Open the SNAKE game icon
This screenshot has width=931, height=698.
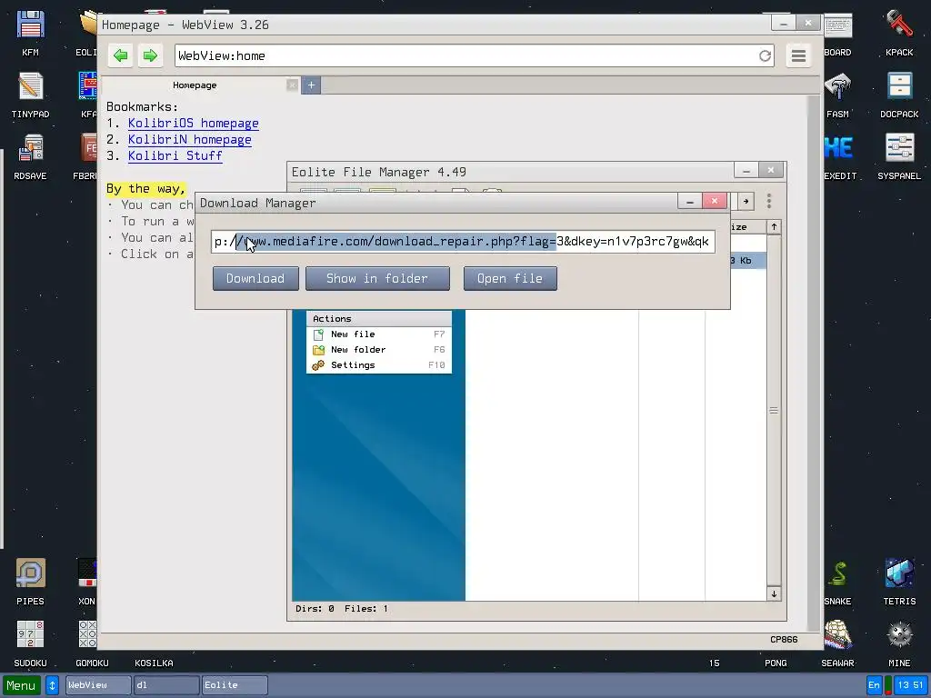(837, 582)
